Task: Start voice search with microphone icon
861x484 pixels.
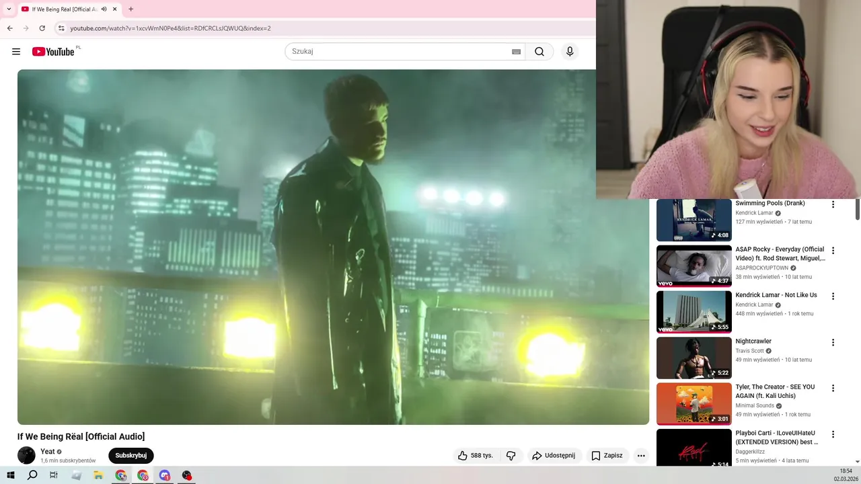Action: tap(570, 52)
